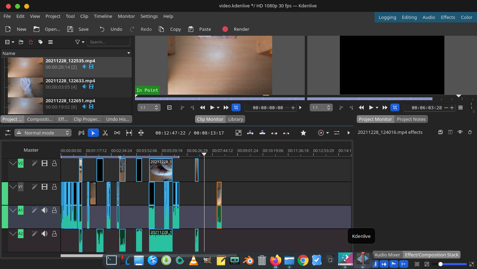
Task: Click the timeline adjust settings sliders icon
Action: coord(337,133)
